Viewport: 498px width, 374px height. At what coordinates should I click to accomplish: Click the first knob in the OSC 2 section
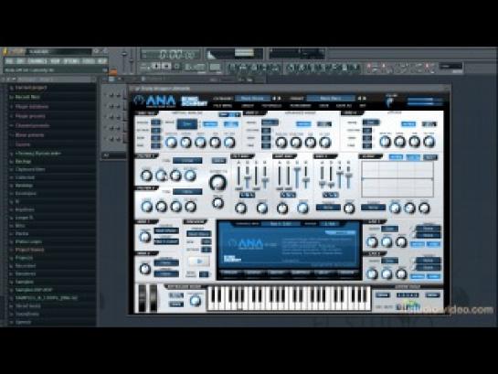click(281, 143)
